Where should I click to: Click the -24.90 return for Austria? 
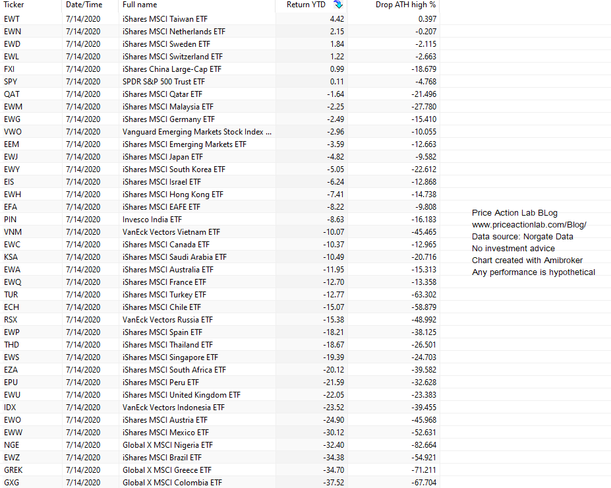[x=334, y=420]
